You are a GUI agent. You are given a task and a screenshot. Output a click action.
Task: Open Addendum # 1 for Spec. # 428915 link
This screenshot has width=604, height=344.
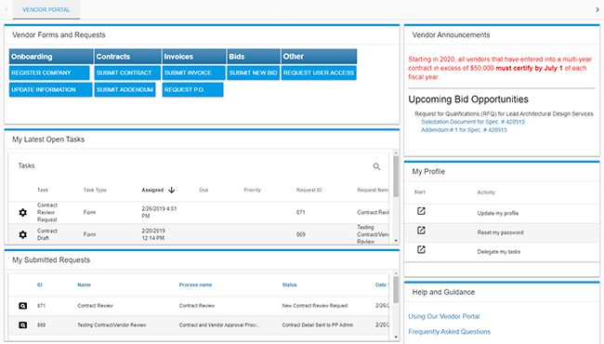464,130
